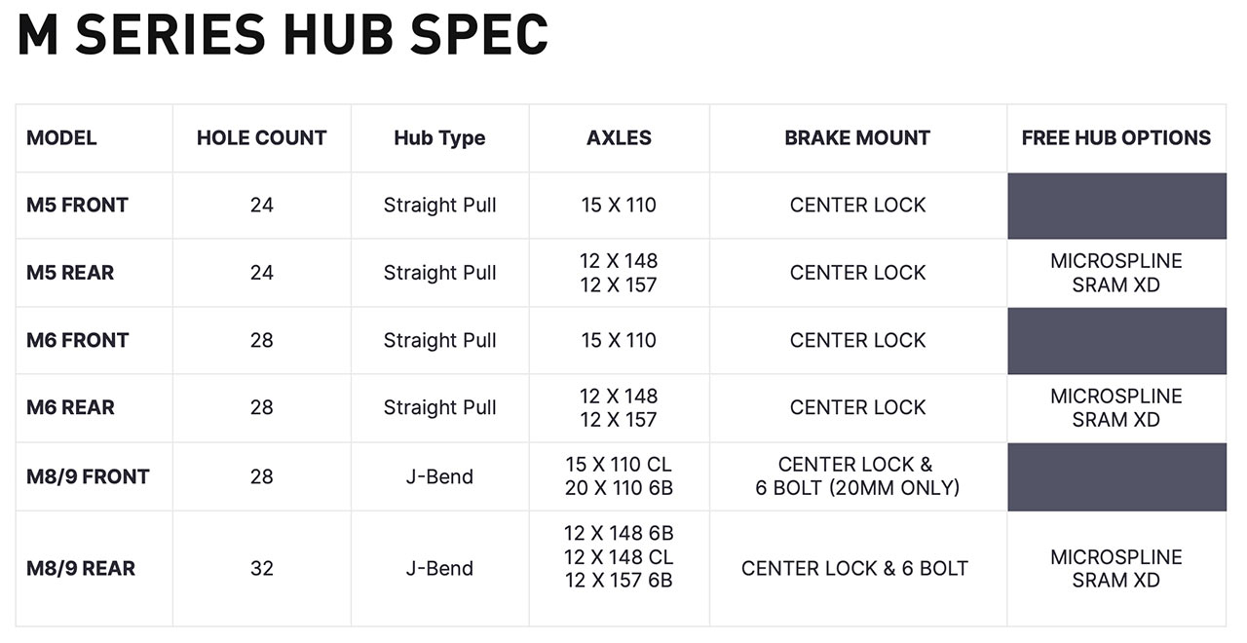Click CENTER LOCK & 6 BOLT brake mount cell
The image size is (1247, 643).
[854, 569]
